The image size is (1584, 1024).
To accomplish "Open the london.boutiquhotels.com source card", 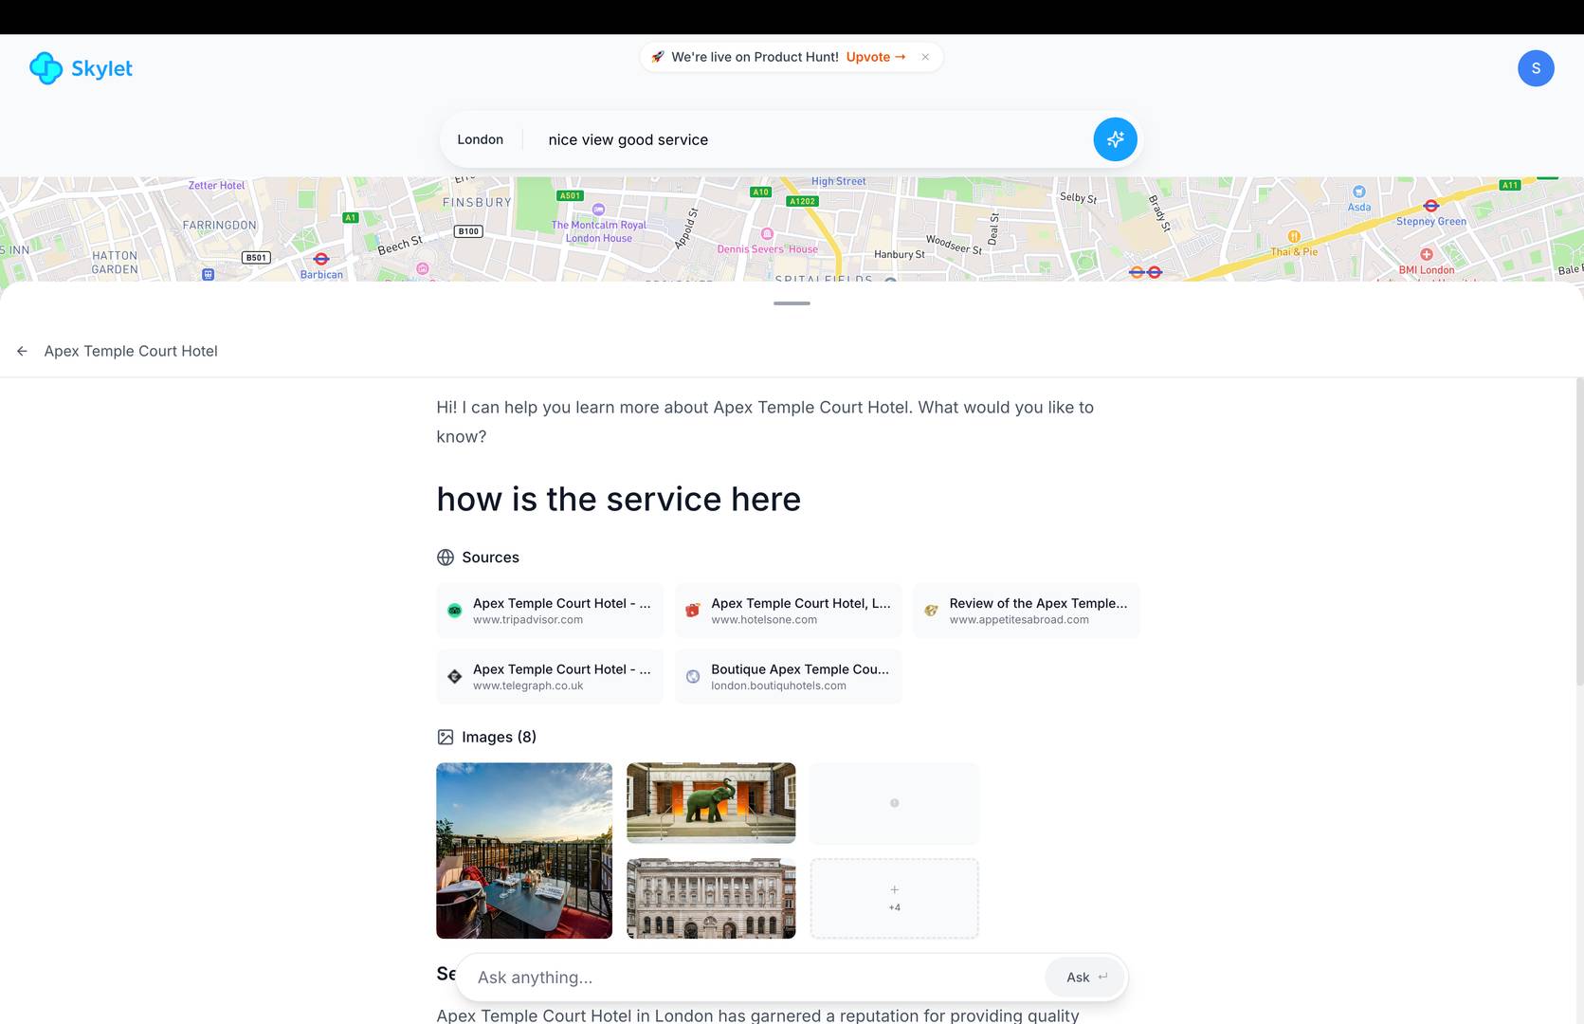I will pos(788,676).
